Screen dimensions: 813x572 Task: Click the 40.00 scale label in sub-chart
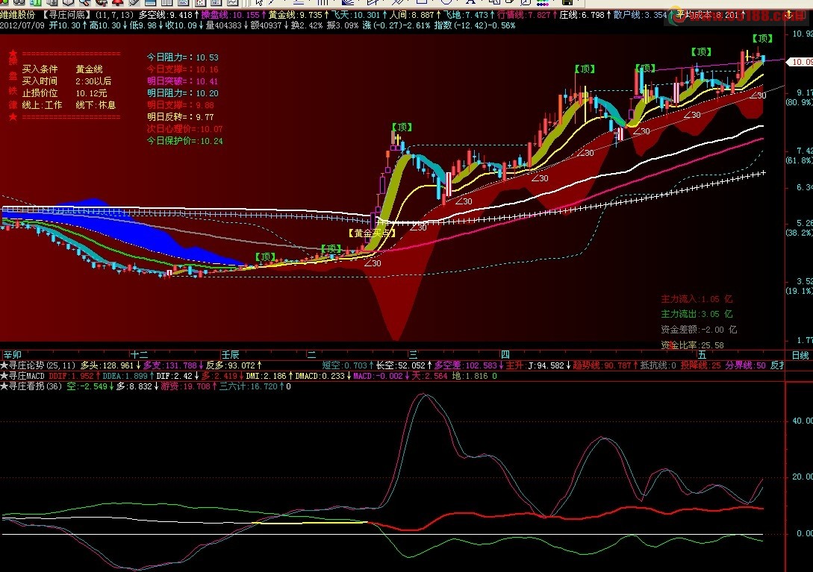tap(802, 421)
